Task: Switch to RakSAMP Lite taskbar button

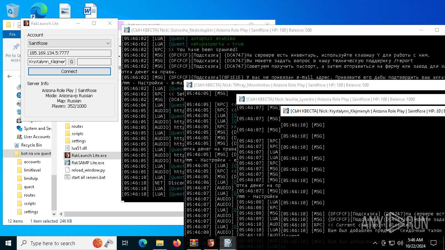Action: (228, 243)
